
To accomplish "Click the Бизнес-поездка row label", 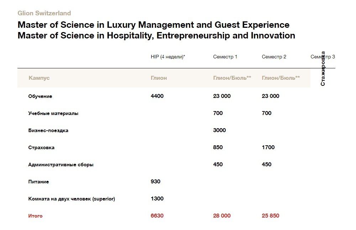I will click(48, 130).
